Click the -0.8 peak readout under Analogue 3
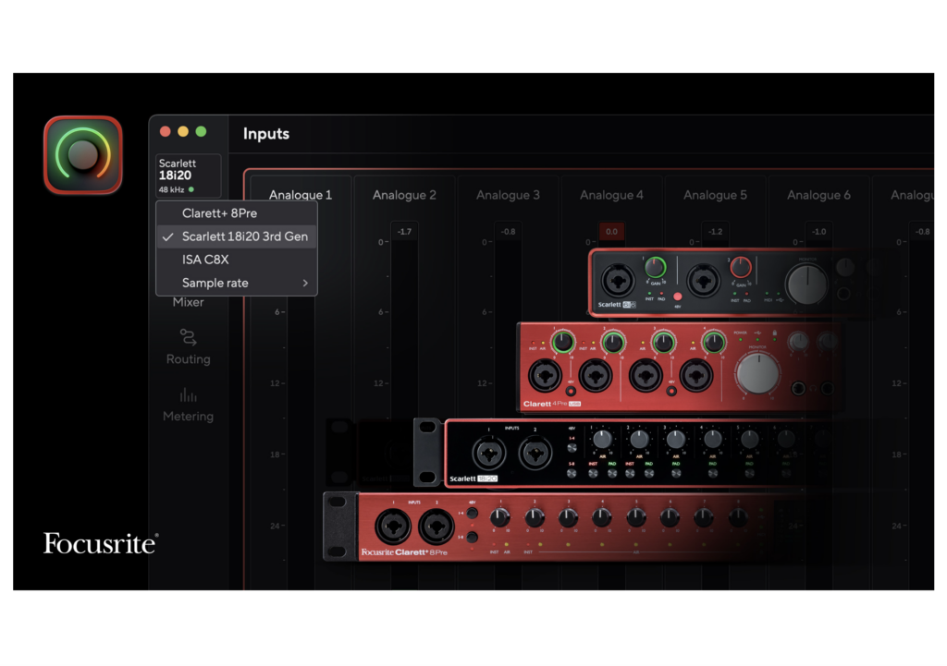The image size is (947, 666). [x=508, y=232]
